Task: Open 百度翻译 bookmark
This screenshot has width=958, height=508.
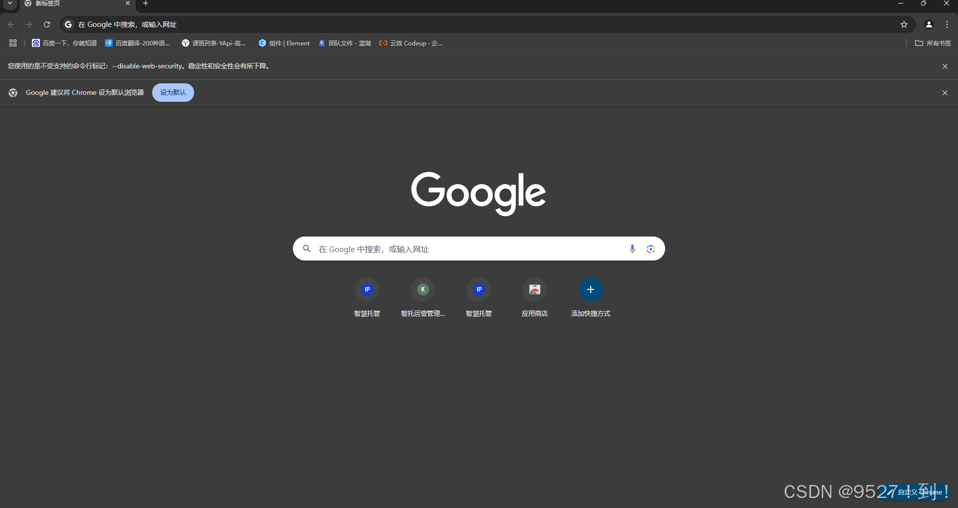Action: coord(138,43)
